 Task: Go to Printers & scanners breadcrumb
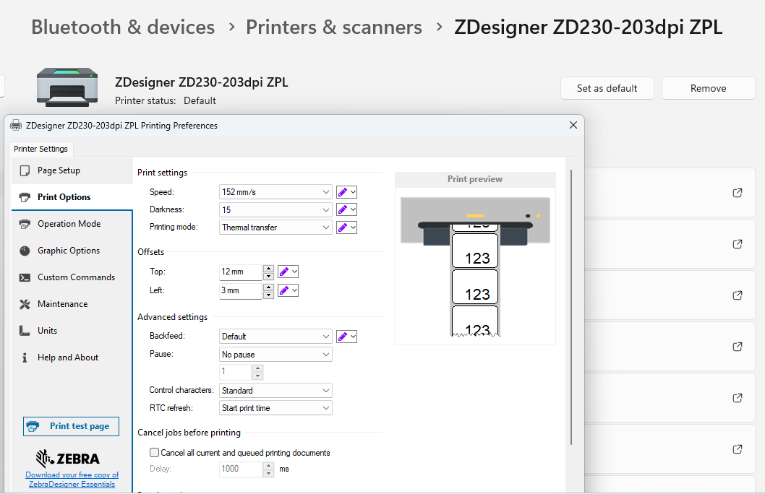point(333,27)
